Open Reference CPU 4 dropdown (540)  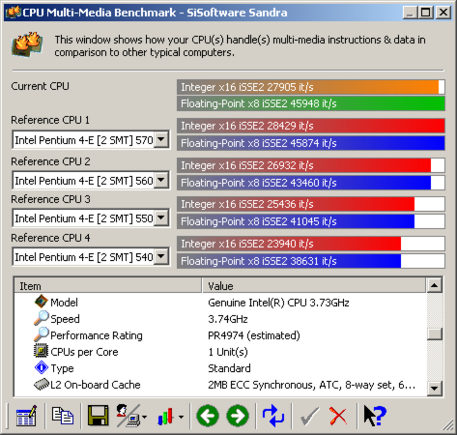pos(161,256)
